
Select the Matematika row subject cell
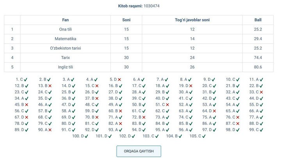pos(66,39)
